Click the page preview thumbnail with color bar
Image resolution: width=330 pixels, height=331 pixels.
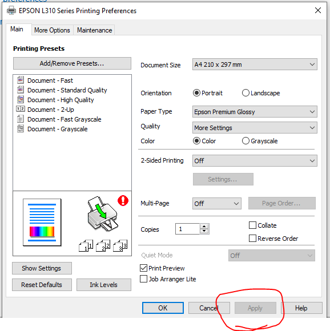pos(42,223)
